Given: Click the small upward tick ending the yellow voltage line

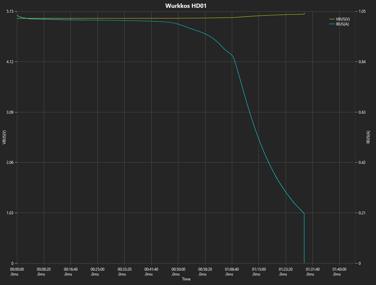Looking at the screenshot, I should (304, 13).
